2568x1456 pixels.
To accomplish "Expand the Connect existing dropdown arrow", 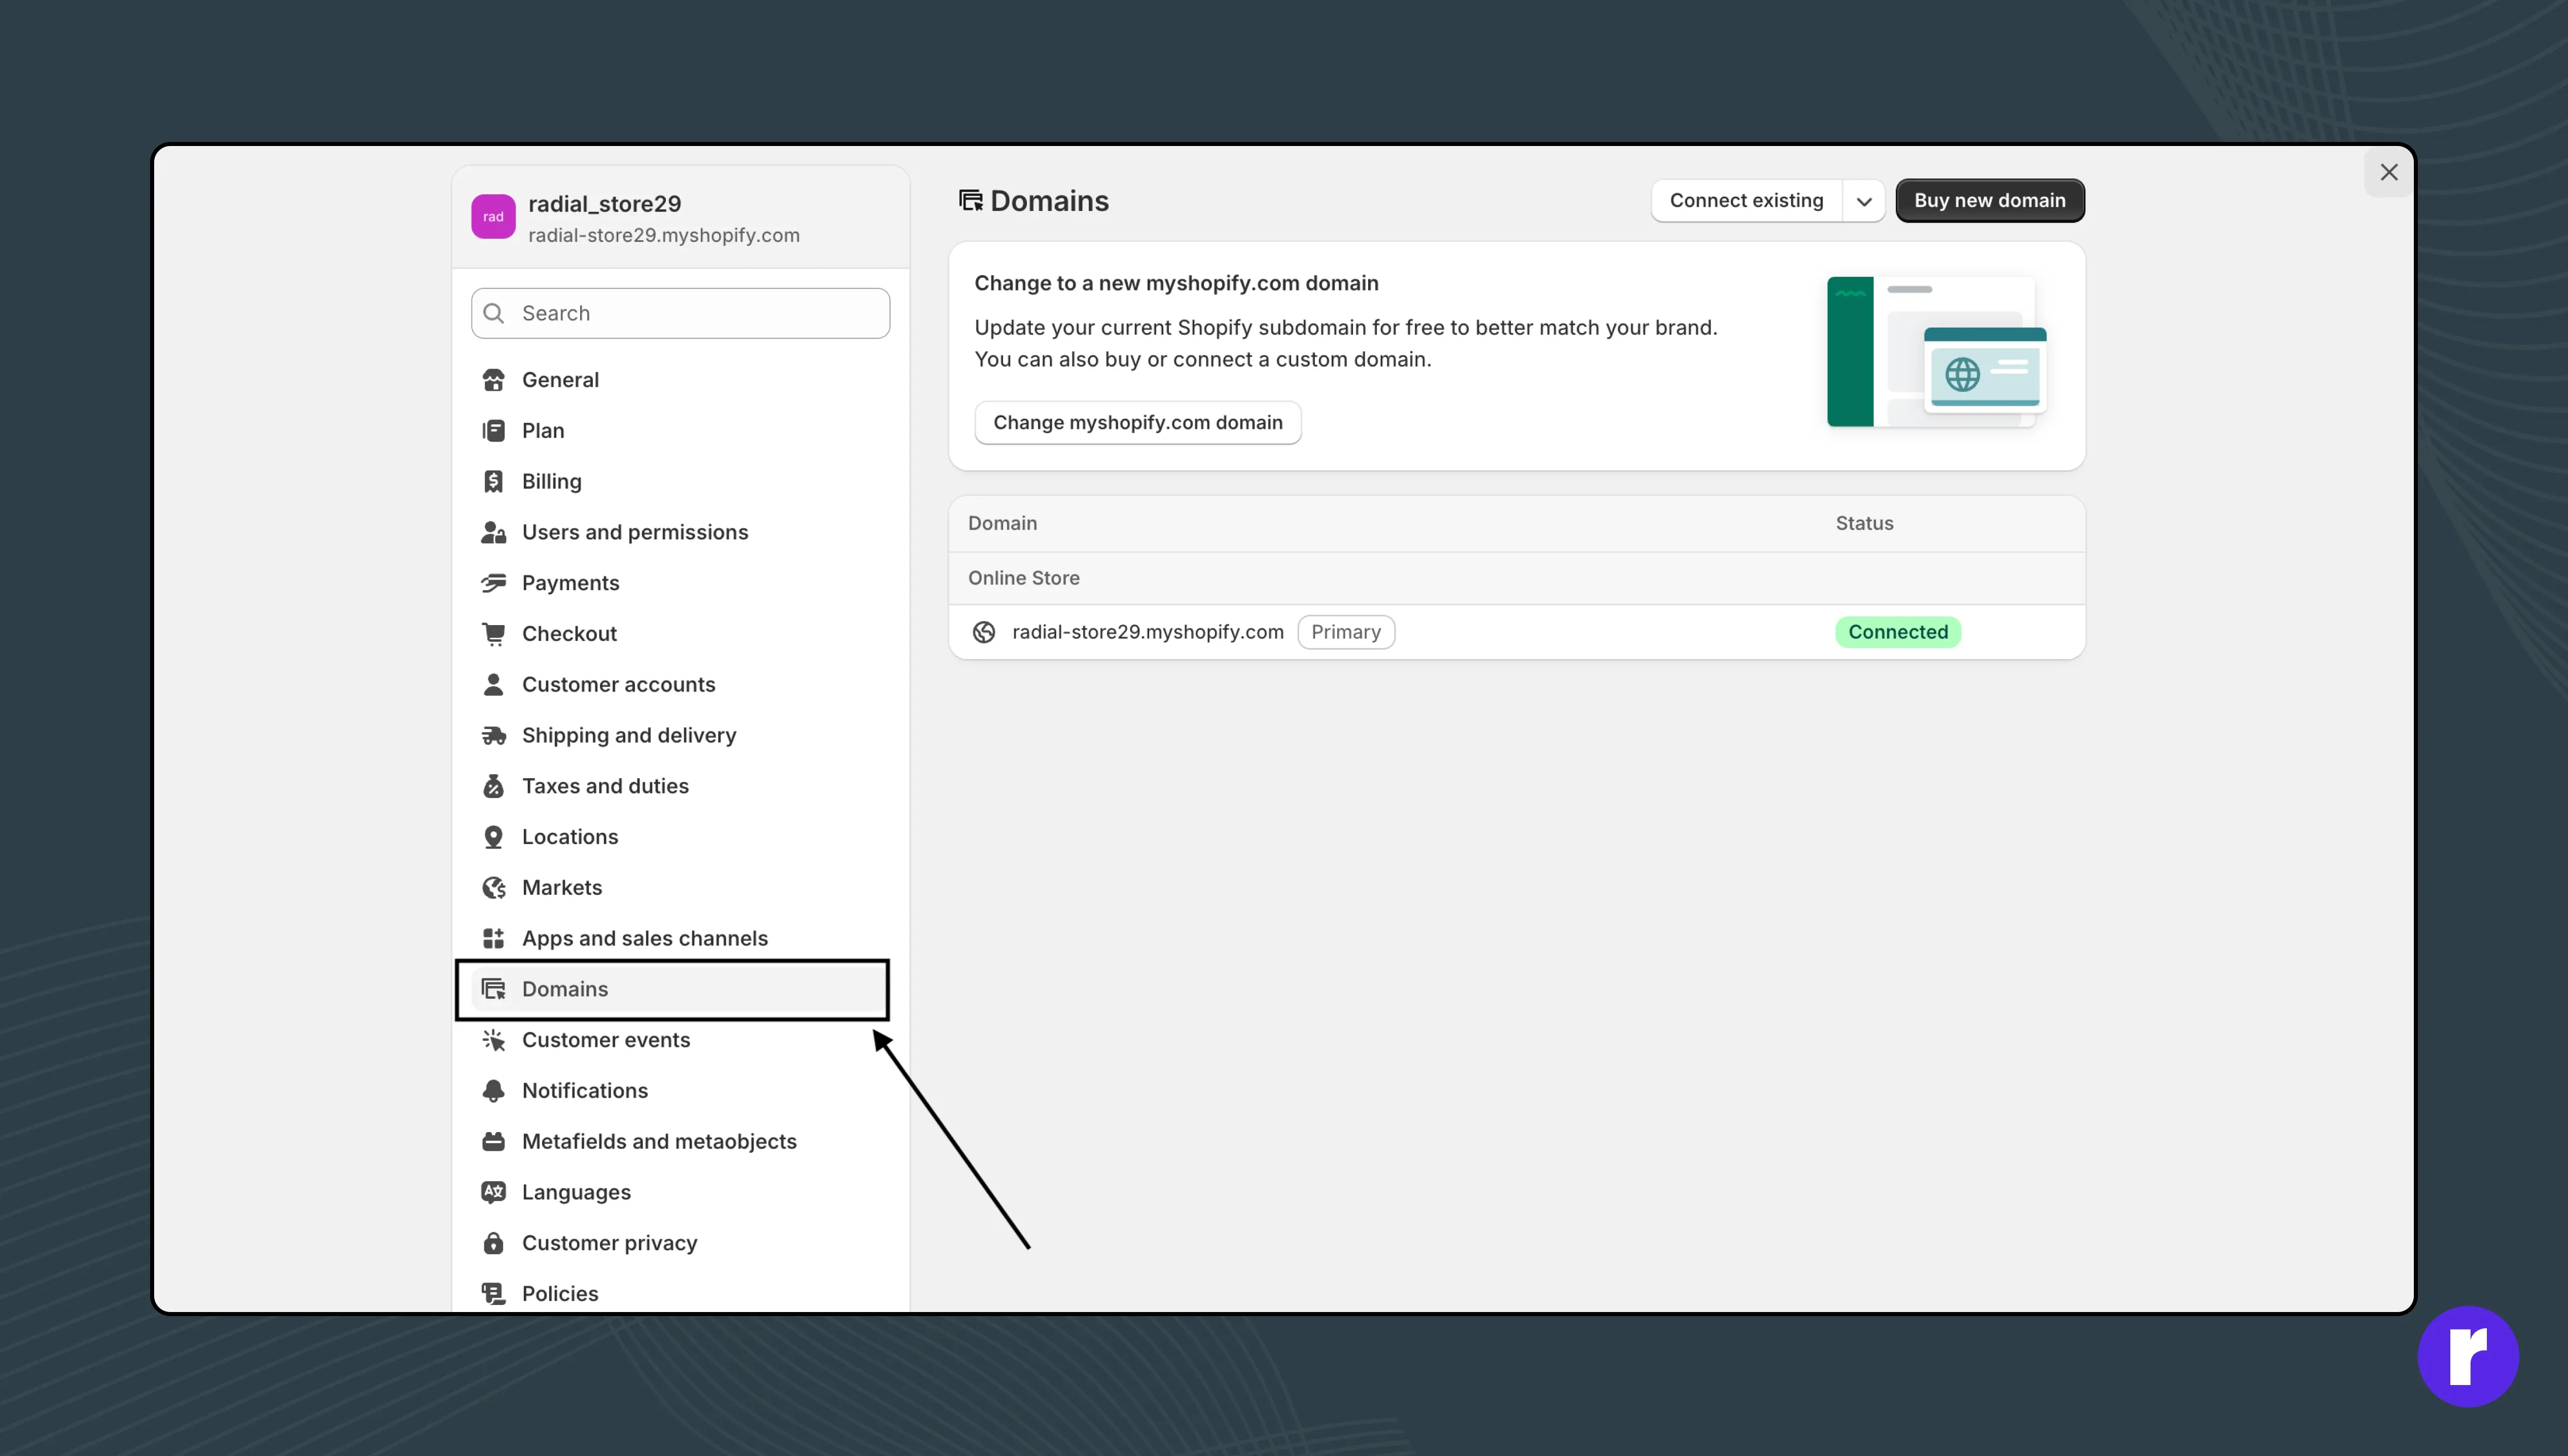I will (x=1864, y=201).
